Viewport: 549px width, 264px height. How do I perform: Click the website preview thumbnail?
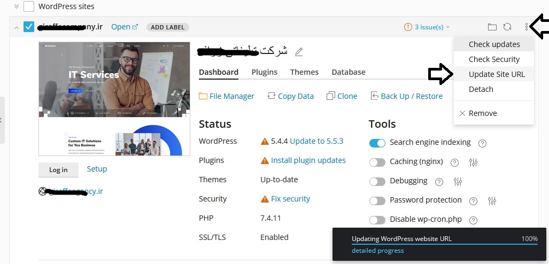pos(114,99)
